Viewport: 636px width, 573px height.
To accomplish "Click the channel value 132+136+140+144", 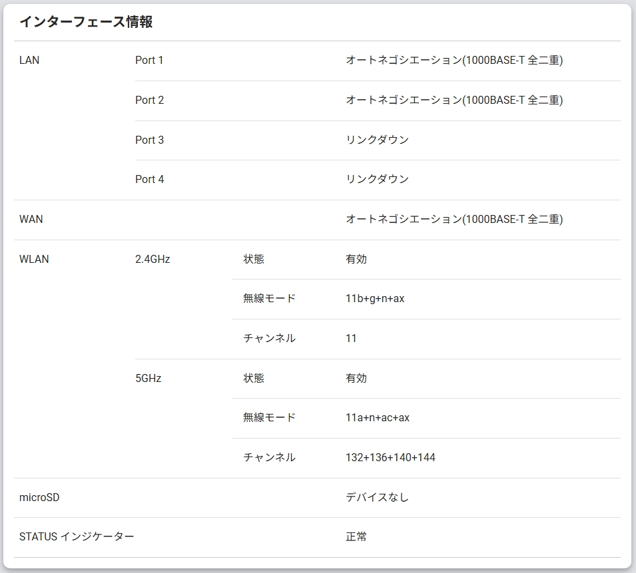I will 392,457.
